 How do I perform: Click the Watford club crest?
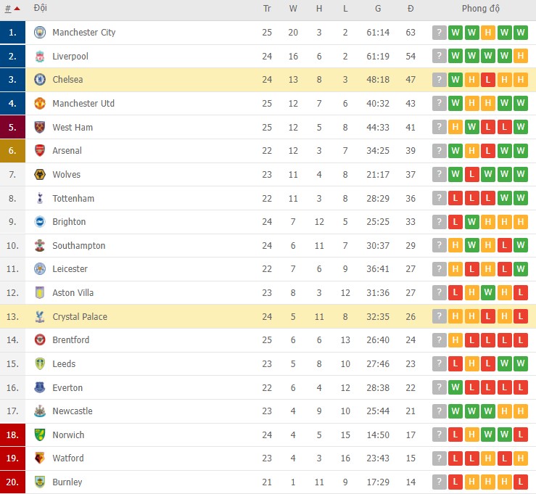(x=39, y=458)
